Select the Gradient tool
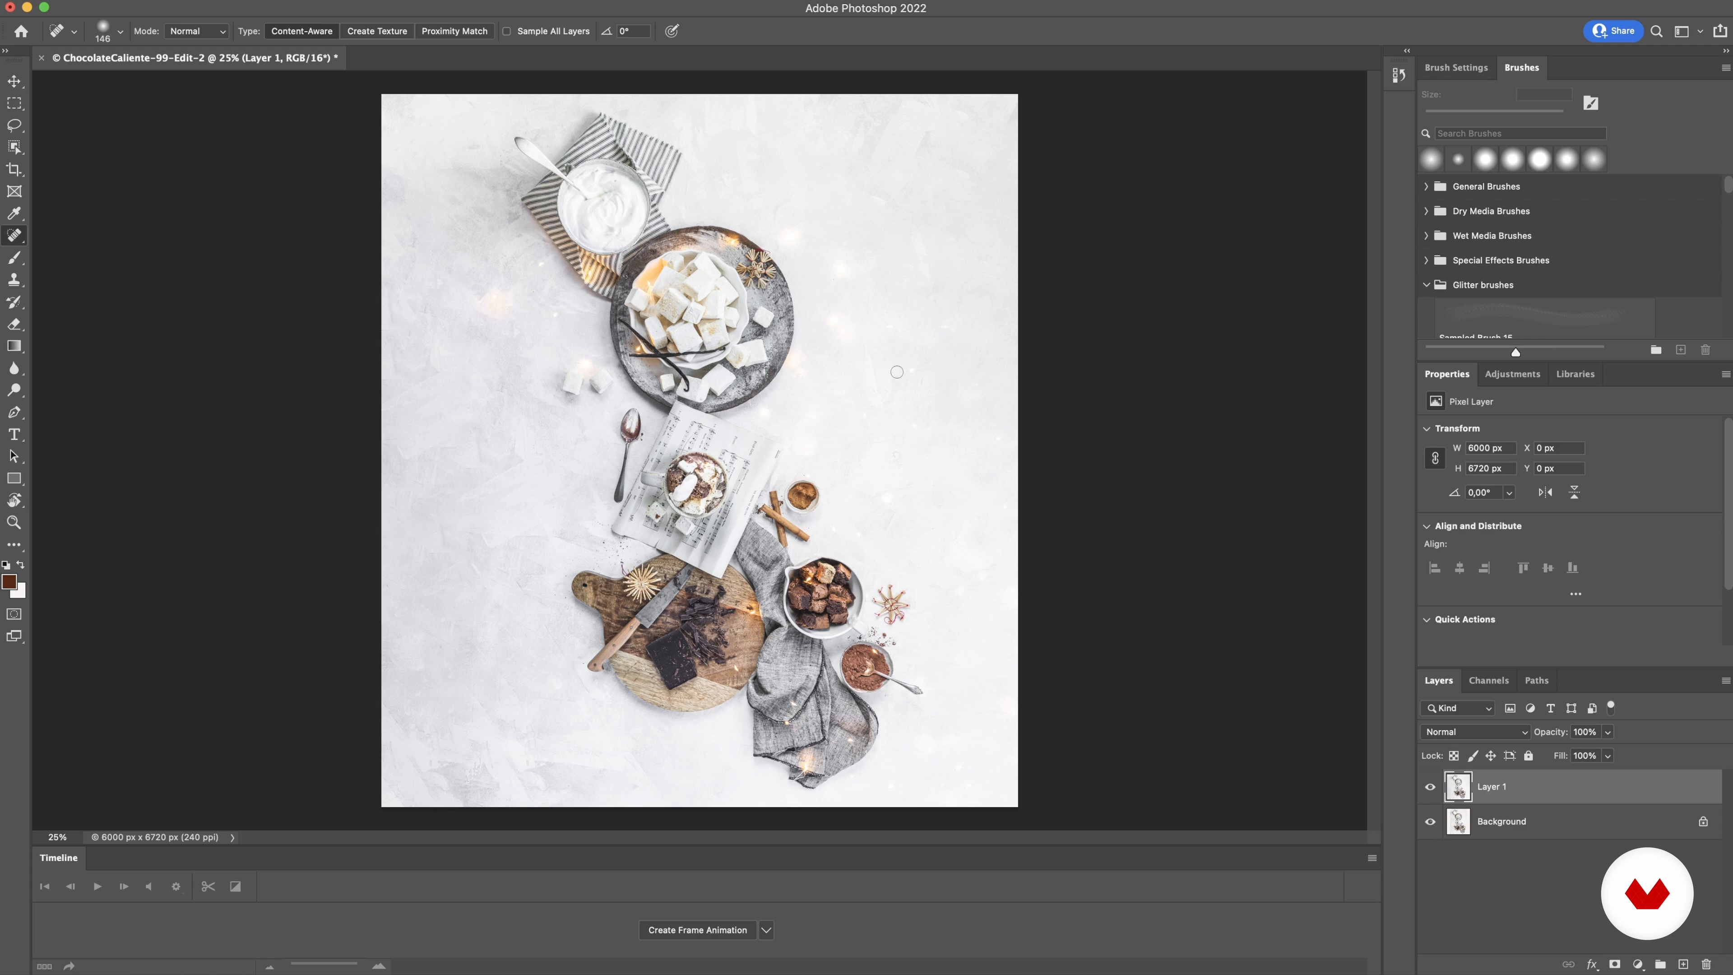The image size is (1733, 975). pos(14,346)
